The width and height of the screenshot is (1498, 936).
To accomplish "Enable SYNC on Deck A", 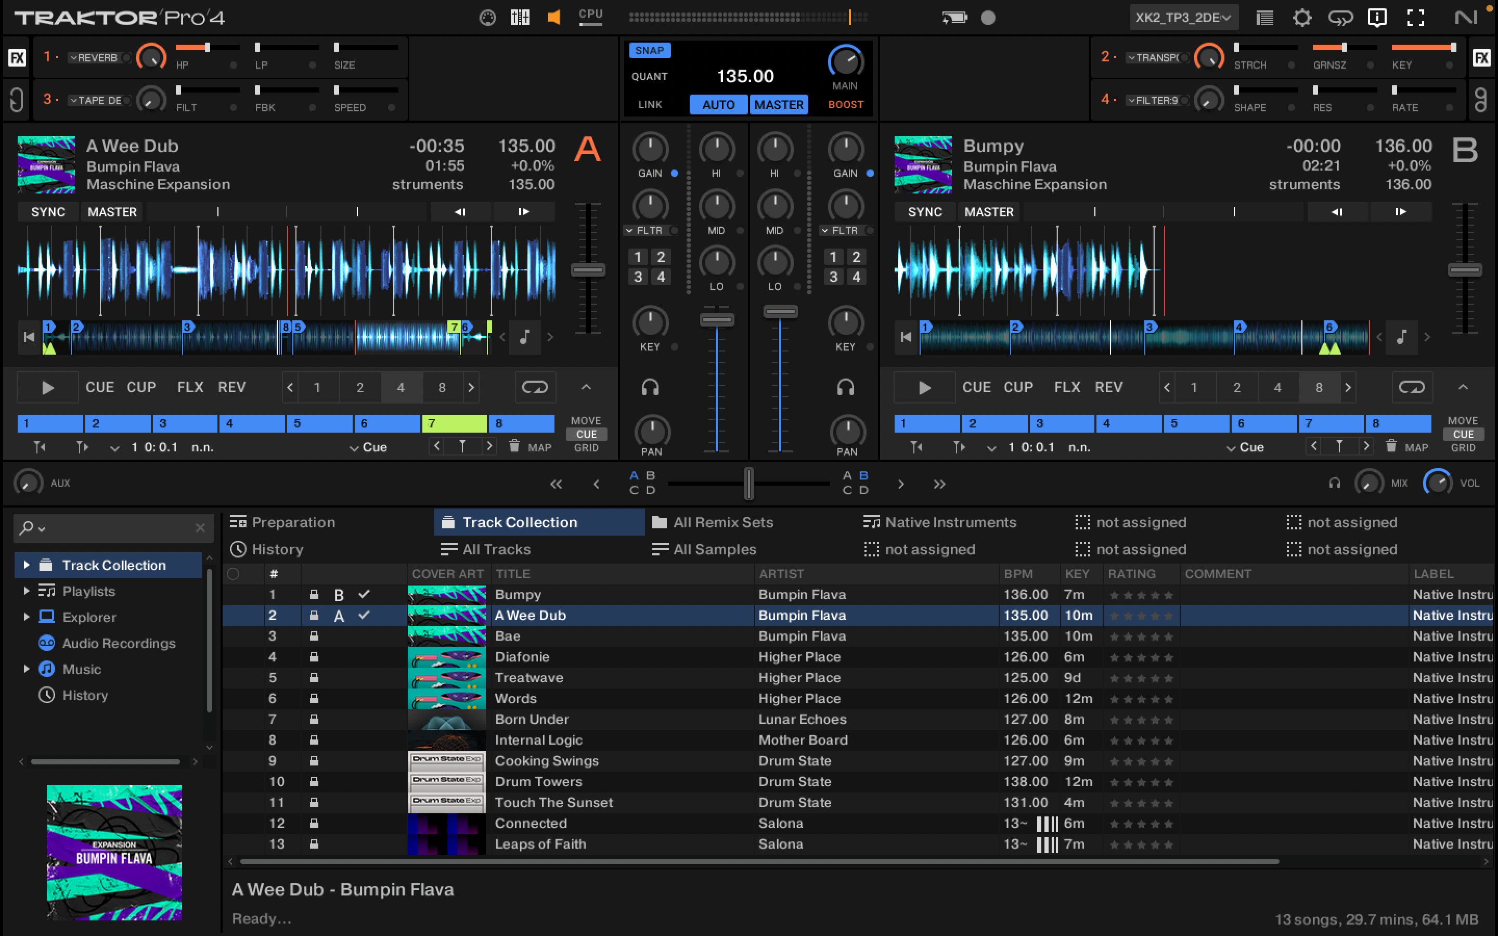I will 48,212.
